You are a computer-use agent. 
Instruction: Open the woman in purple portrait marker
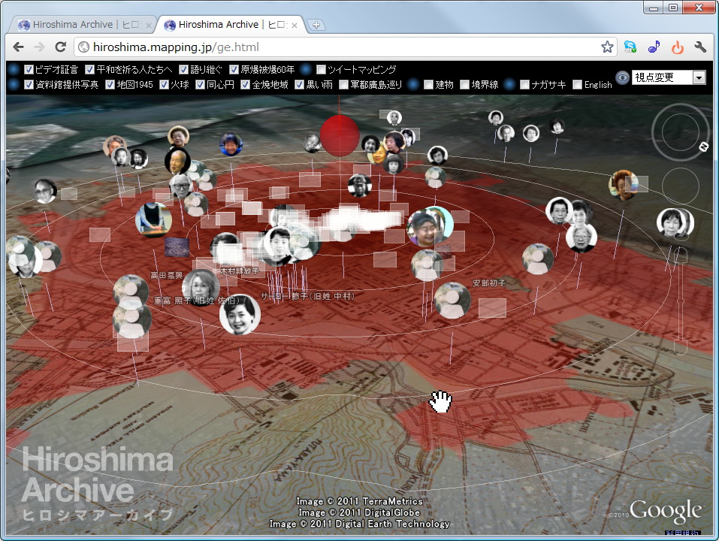click(425, 227)
